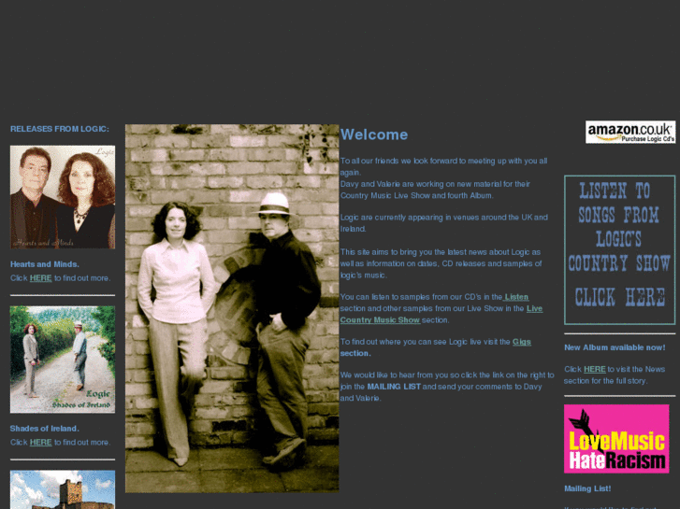Click HERE link under Hearts and Minds
680x509 pixels.
click(41, 278)
